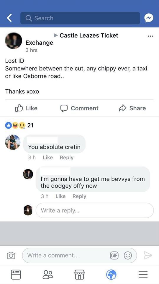The width and height of the screenshot is (159, 284).
Task: Open the GIF picker in comment box
Action: point(114,256)
